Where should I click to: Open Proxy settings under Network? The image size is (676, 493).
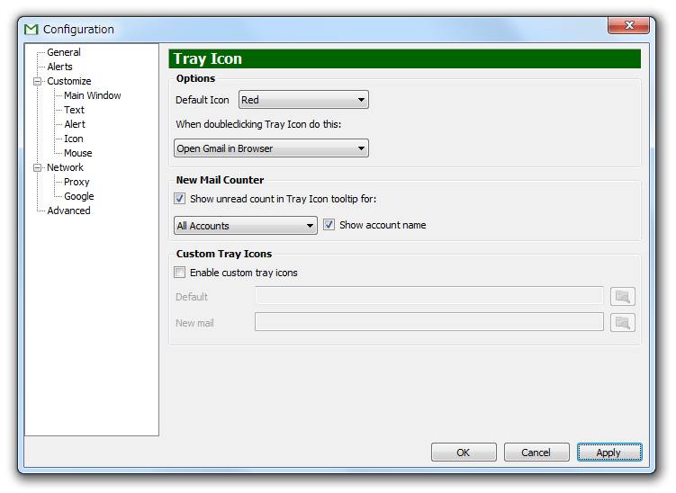click(x=77, y=182)
